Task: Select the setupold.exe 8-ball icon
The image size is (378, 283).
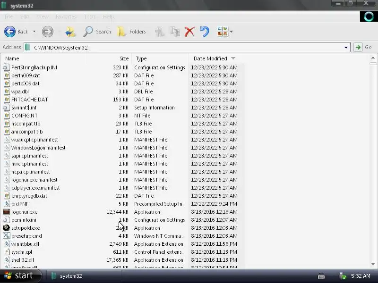Action: (6, 228)
